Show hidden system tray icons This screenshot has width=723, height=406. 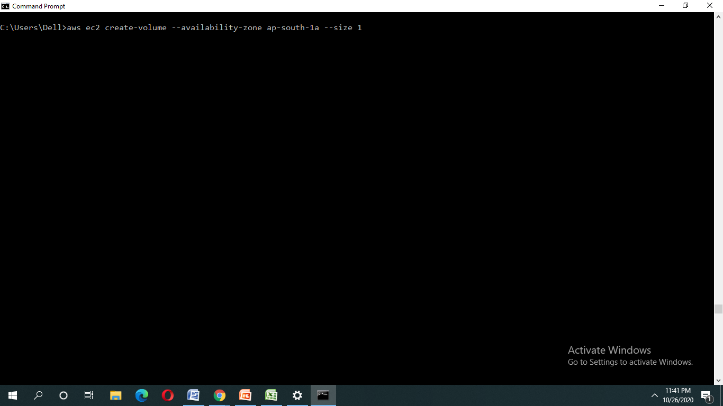click(x=654, y=395)
